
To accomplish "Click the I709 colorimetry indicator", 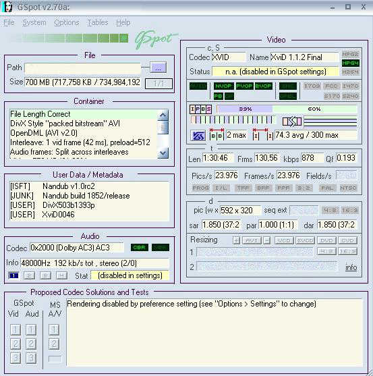I will click(x=312, y=86).
